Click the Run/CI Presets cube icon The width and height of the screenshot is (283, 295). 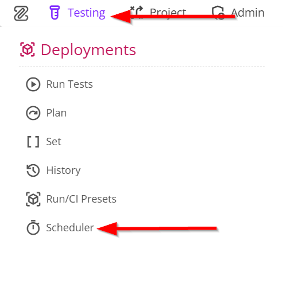click(33, 199)
